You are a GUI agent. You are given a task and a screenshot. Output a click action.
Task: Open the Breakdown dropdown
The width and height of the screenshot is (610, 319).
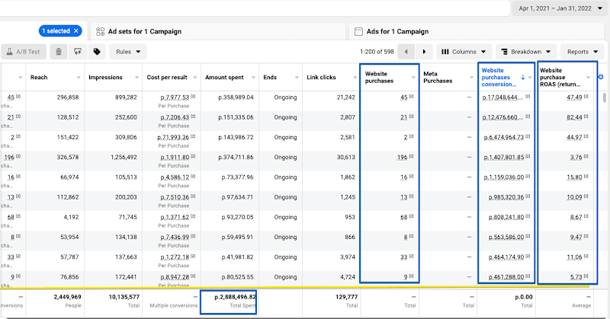[x=525, y=52]
